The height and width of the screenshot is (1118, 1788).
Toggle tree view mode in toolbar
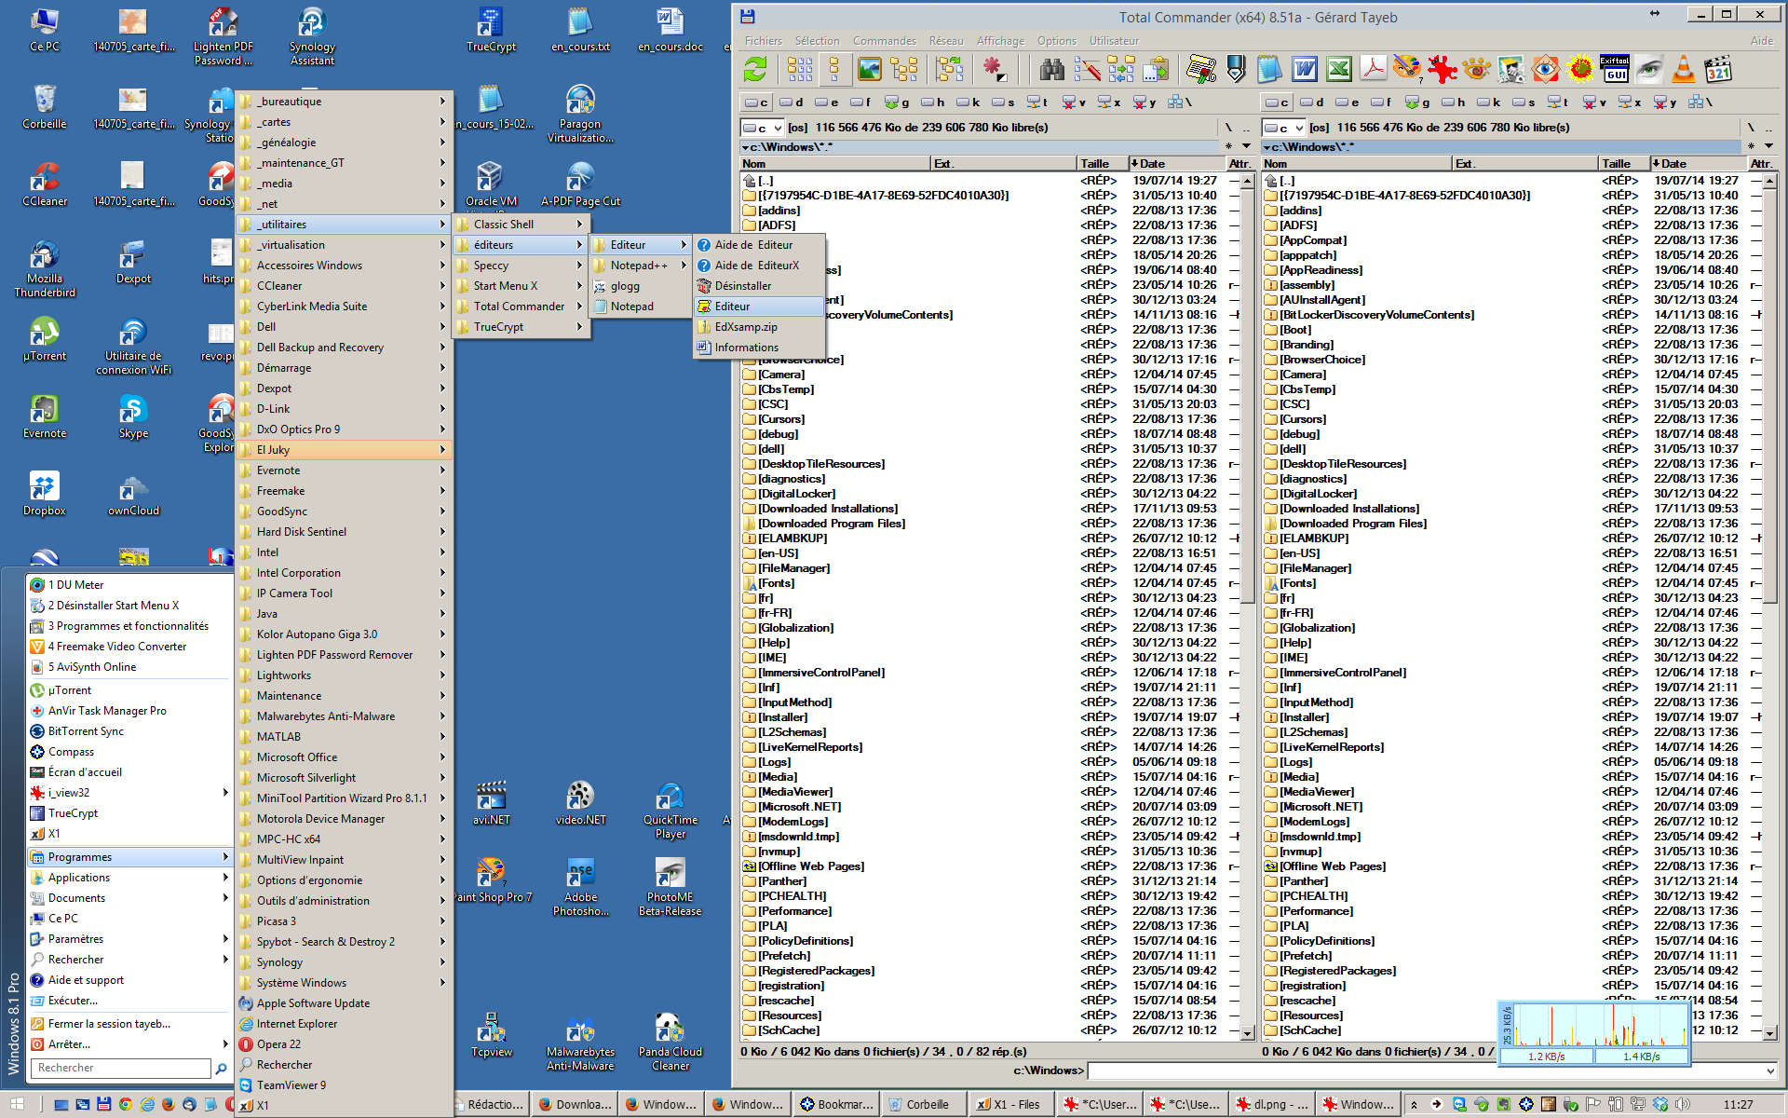pyautogui.click(x=903, y=69)
